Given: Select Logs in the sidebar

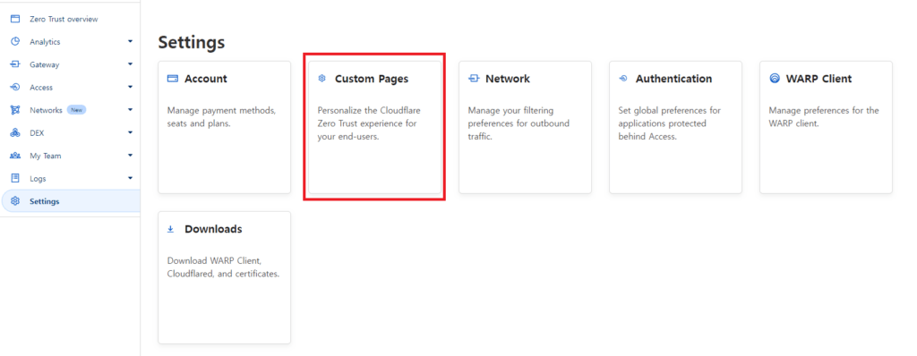Looking at the screenshot, I should [x=38, y=179].
